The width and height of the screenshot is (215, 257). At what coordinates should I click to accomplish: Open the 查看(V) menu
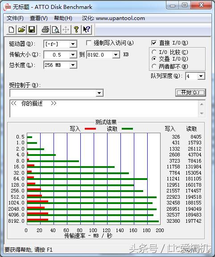tap(38, 18)
